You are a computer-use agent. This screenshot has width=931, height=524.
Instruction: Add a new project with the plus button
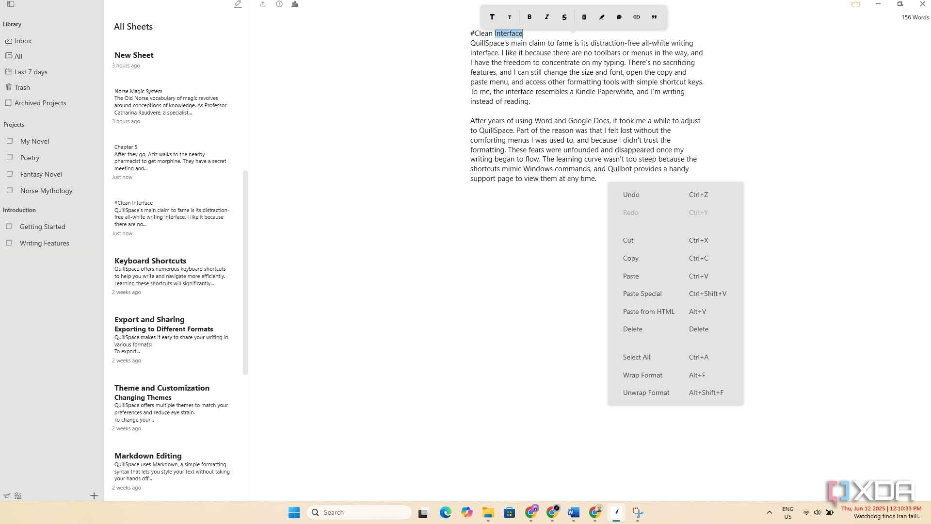pyautogui.click(x=94, y=496)
